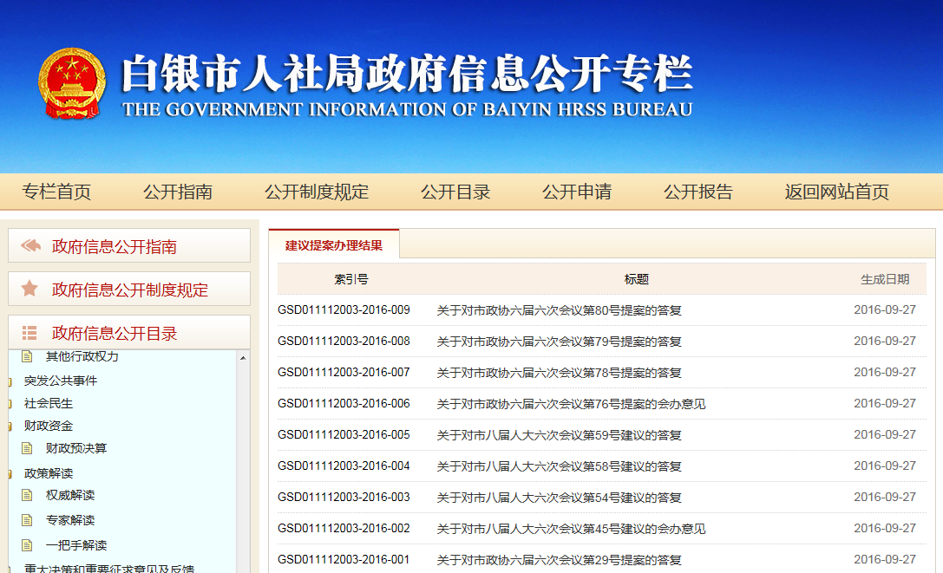Open the reply to 第80号提案
The width and height of the screenshot is (943, 573).
click(x=559, y=310)
